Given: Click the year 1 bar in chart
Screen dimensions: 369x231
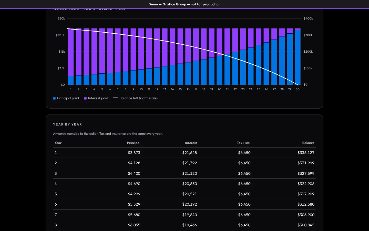Looking at the screenshot, I should click(x=71, y=56).
